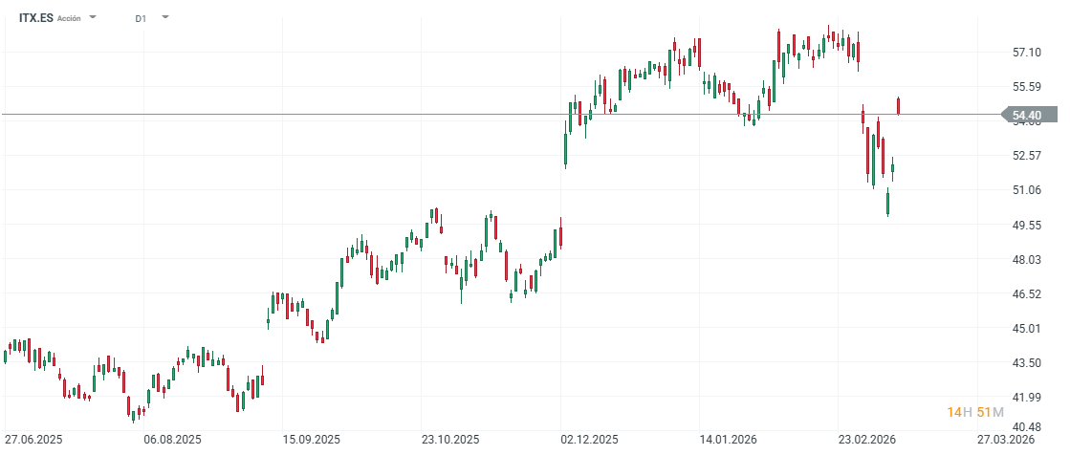The image size is (1070, 455).
Task: Click the 45.01 price scale value
Action: tap(1027, 328)
